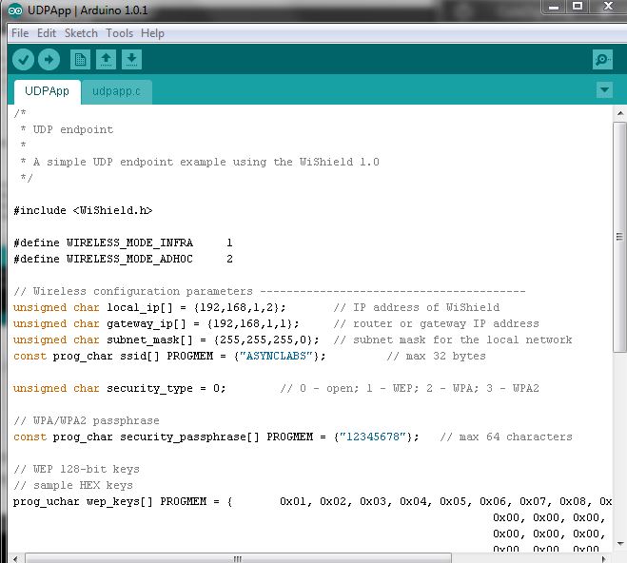Viewport: 627px width, 563px height.
Task: Click the Upload arrow button
Action: click(x=49, y=60)
